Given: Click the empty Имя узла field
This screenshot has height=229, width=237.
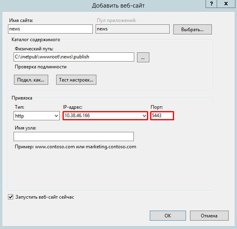Looking at the screenshot, I should click(x=74, y=136).
